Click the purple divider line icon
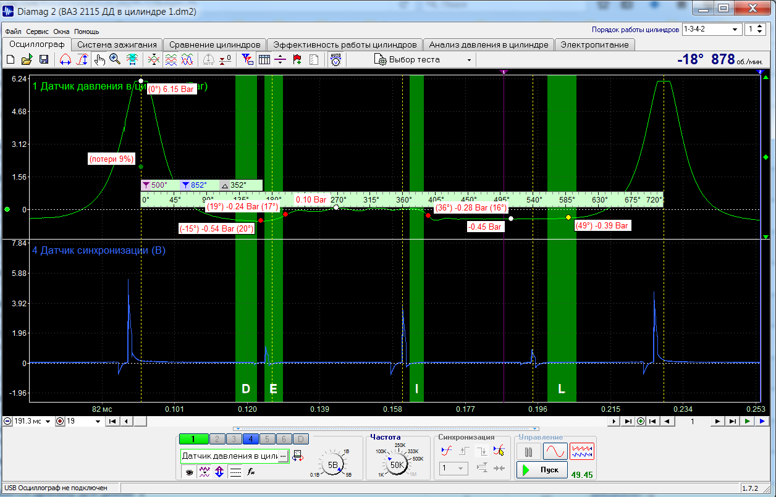776x497 pixels. [x=280, y=59]
